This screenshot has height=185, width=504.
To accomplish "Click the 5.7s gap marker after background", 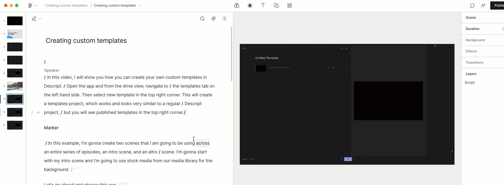I will coord(75,169).
